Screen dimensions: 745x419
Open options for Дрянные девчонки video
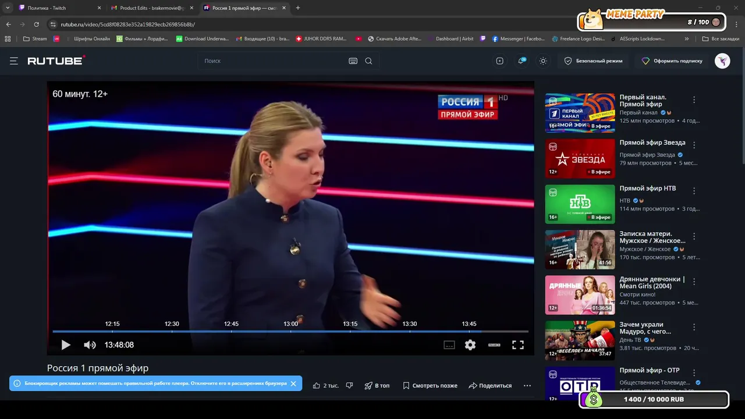[x=694, y=282]
